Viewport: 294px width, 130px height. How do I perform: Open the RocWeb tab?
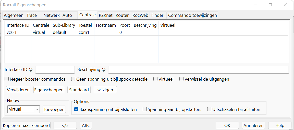pos(140,15)
